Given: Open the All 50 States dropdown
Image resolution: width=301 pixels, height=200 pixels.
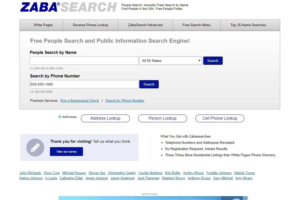Looking at the screenshot, I should 171,61.
